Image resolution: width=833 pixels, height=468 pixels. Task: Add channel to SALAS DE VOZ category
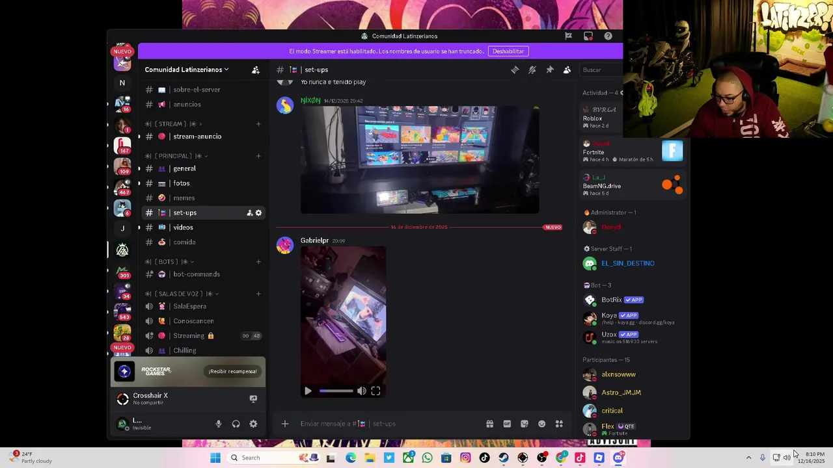pyautogui.click(x=258, y=294)
